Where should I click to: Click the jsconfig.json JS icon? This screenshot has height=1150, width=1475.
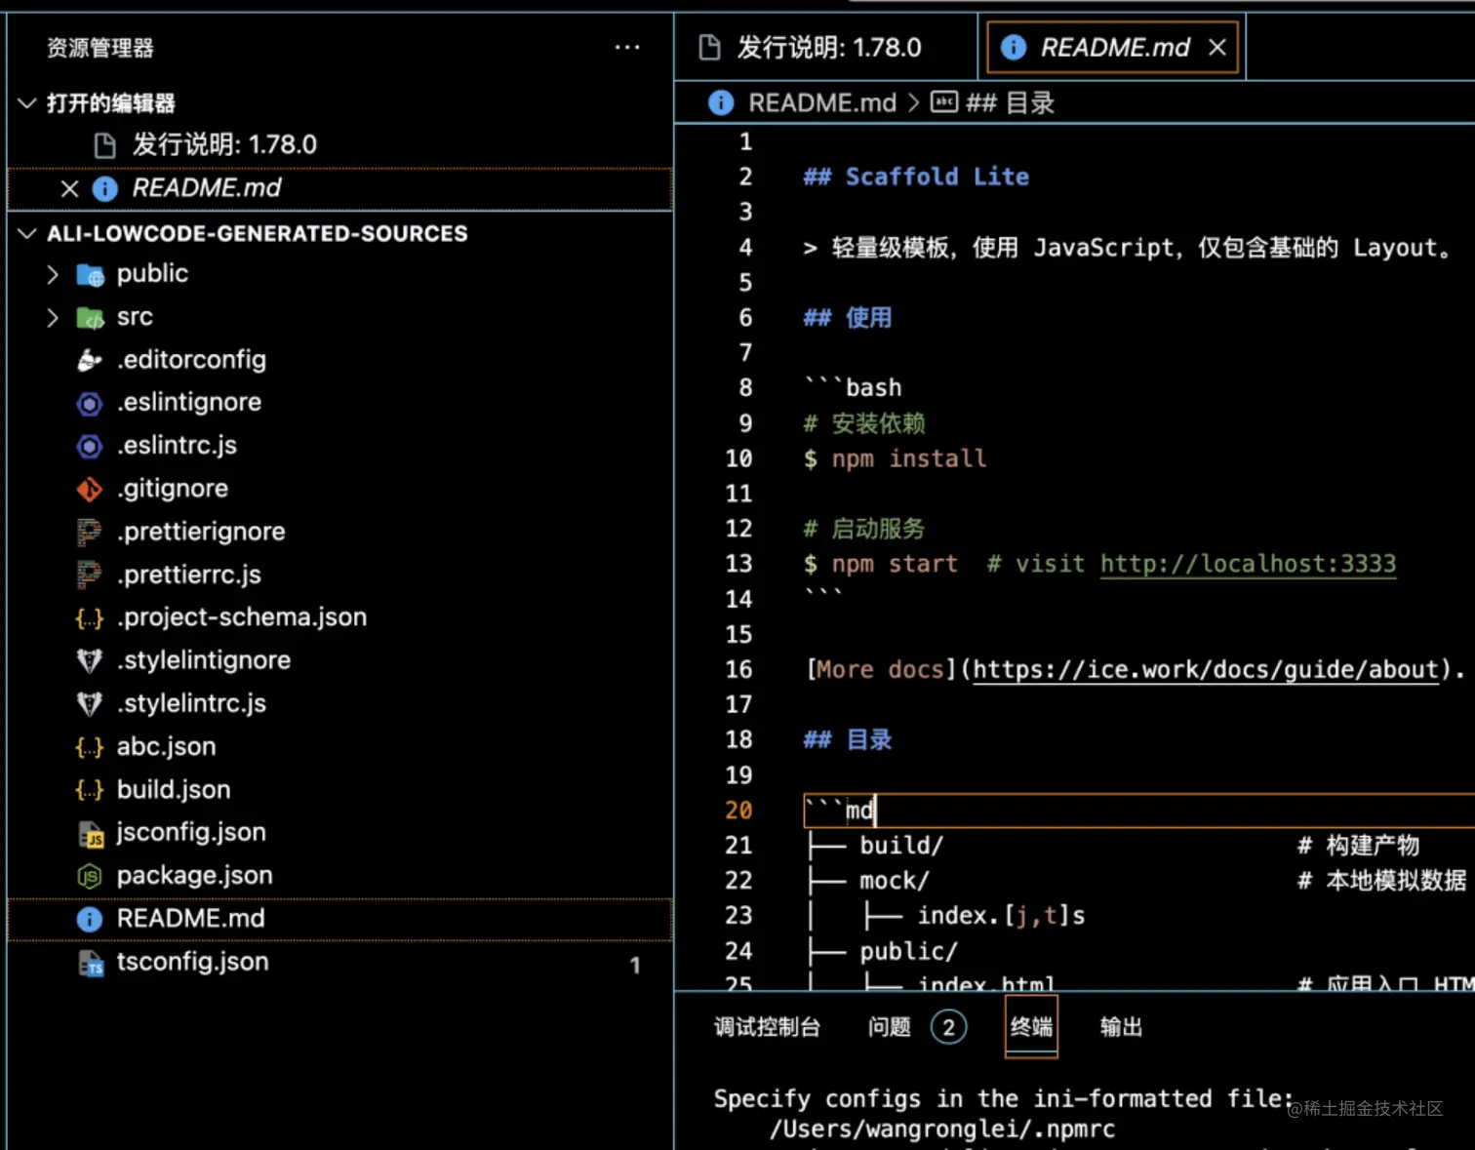click(90, 834)
